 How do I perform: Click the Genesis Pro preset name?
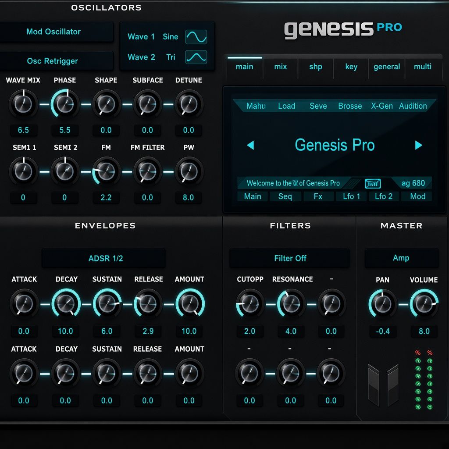click(x=335, y=145)
